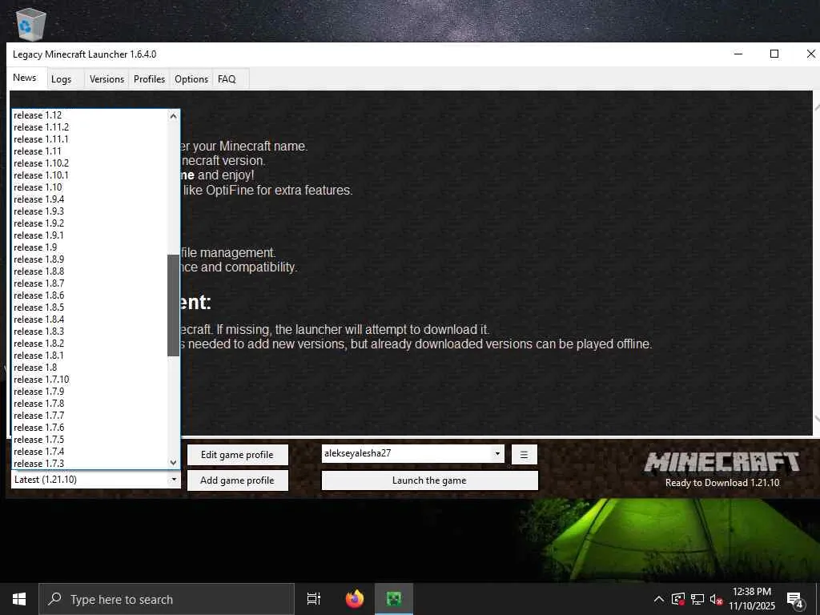Choose release 1.11 version
The width and height of the screenshot is (820, 615).
click(90, 151)
